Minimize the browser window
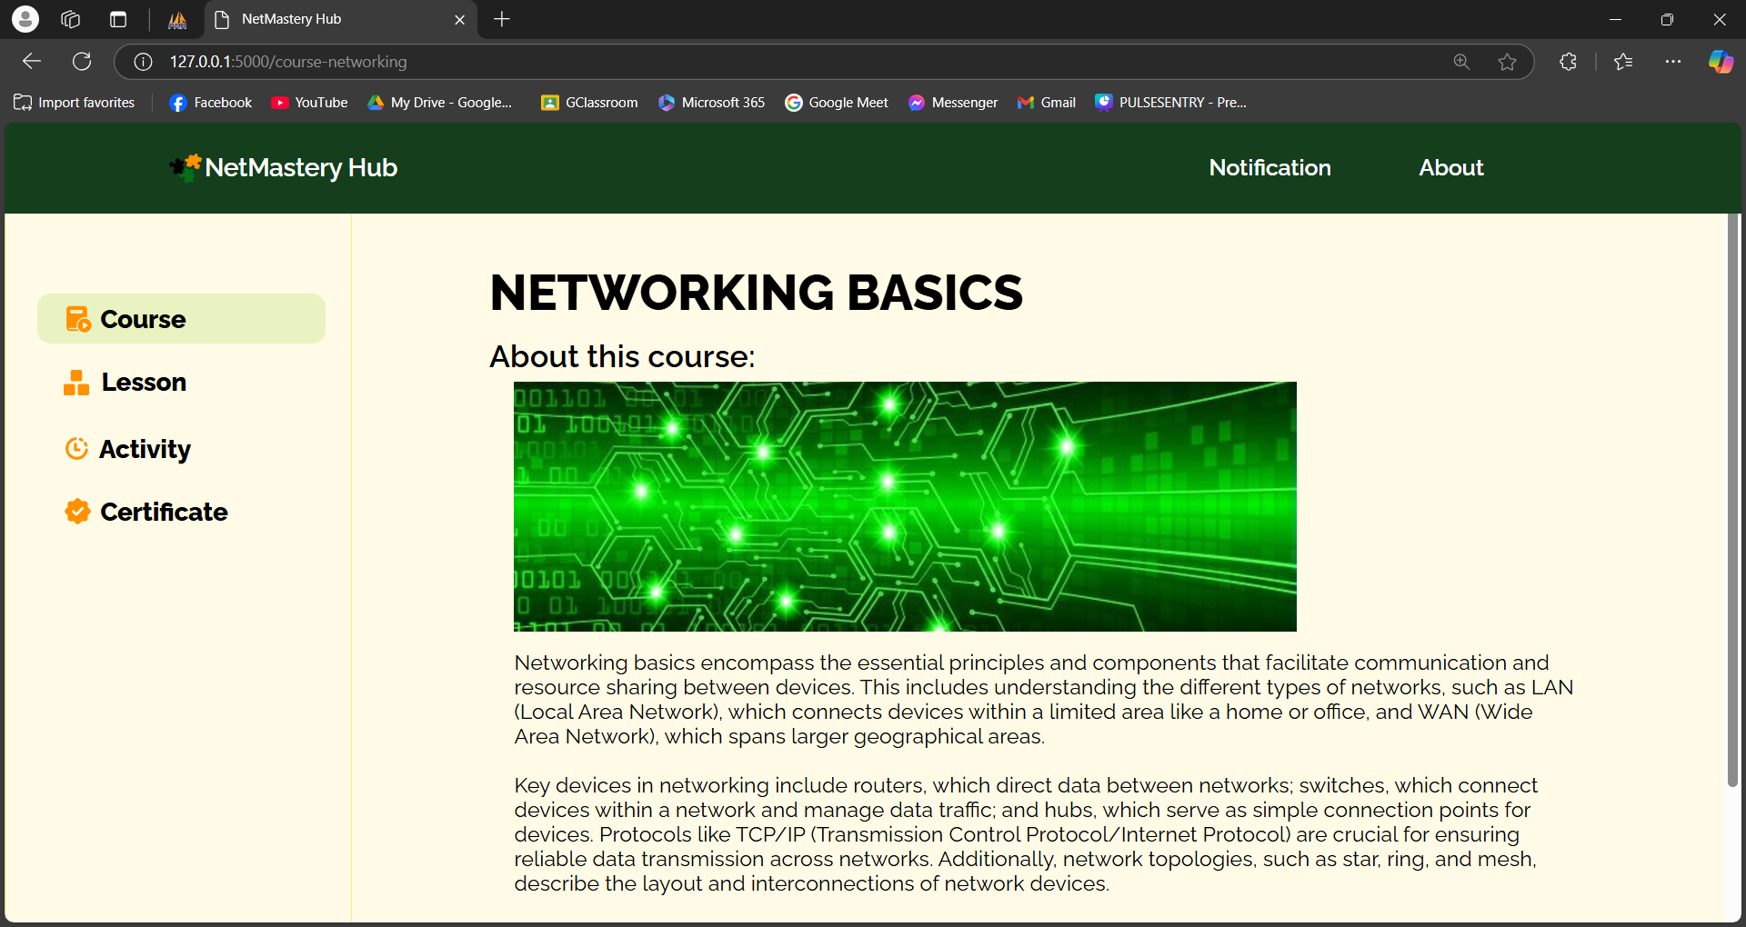 pyautogui.click(x=1615, y=19)
